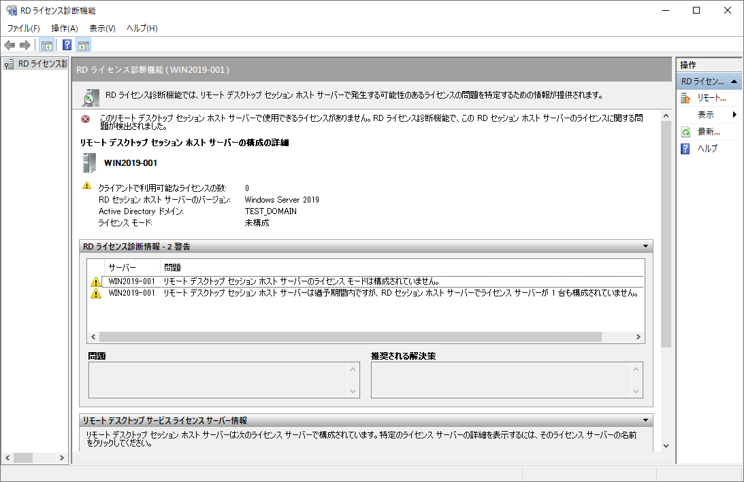Click the main pane scroll down arrow

(x=666, y=445)
